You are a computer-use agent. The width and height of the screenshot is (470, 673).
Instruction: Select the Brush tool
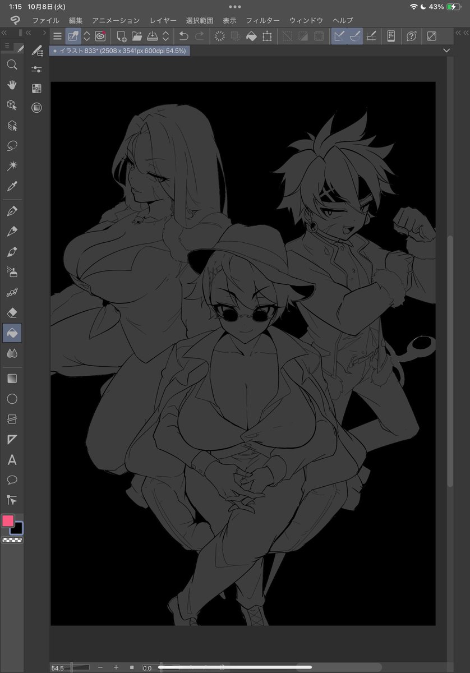pos(12,252)
